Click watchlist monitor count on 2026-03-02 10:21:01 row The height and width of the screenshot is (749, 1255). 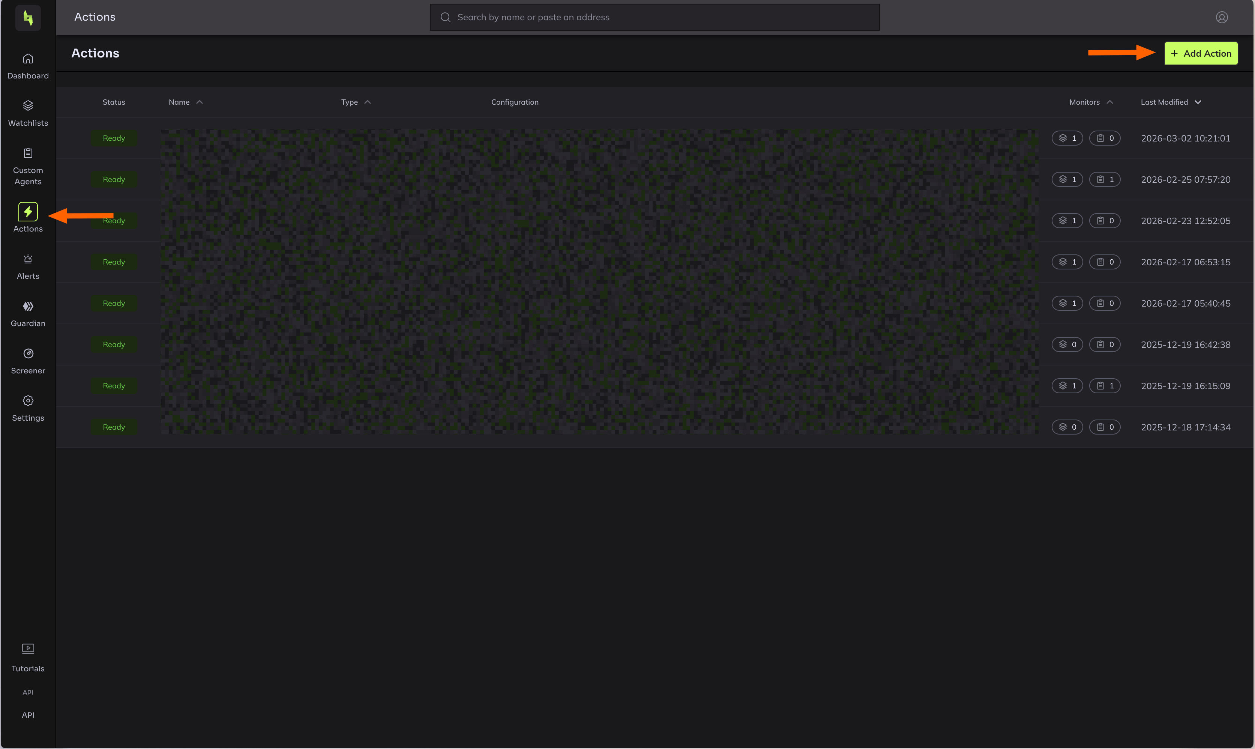pos(1067,138)
